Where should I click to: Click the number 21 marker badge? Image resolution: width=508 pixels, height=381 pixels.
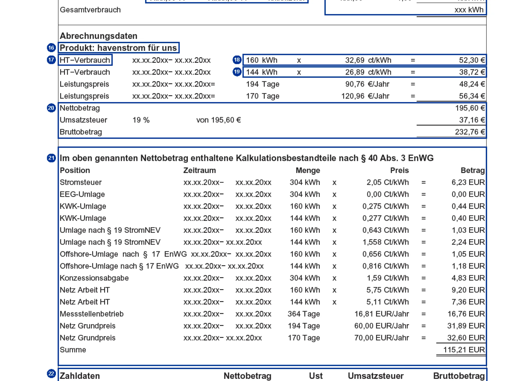51,158
